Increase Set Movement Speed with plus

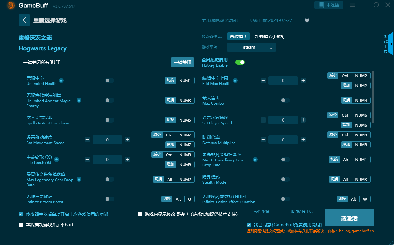(x=127, y=140)
